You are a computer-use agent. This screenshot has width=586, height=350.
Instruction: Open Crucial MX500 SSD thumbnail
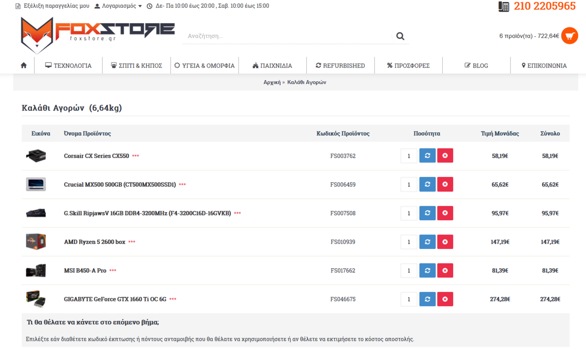tap(36, 184)
